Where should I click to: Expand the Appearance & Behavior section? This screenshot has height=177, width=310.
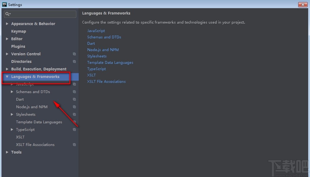[7, 24]
